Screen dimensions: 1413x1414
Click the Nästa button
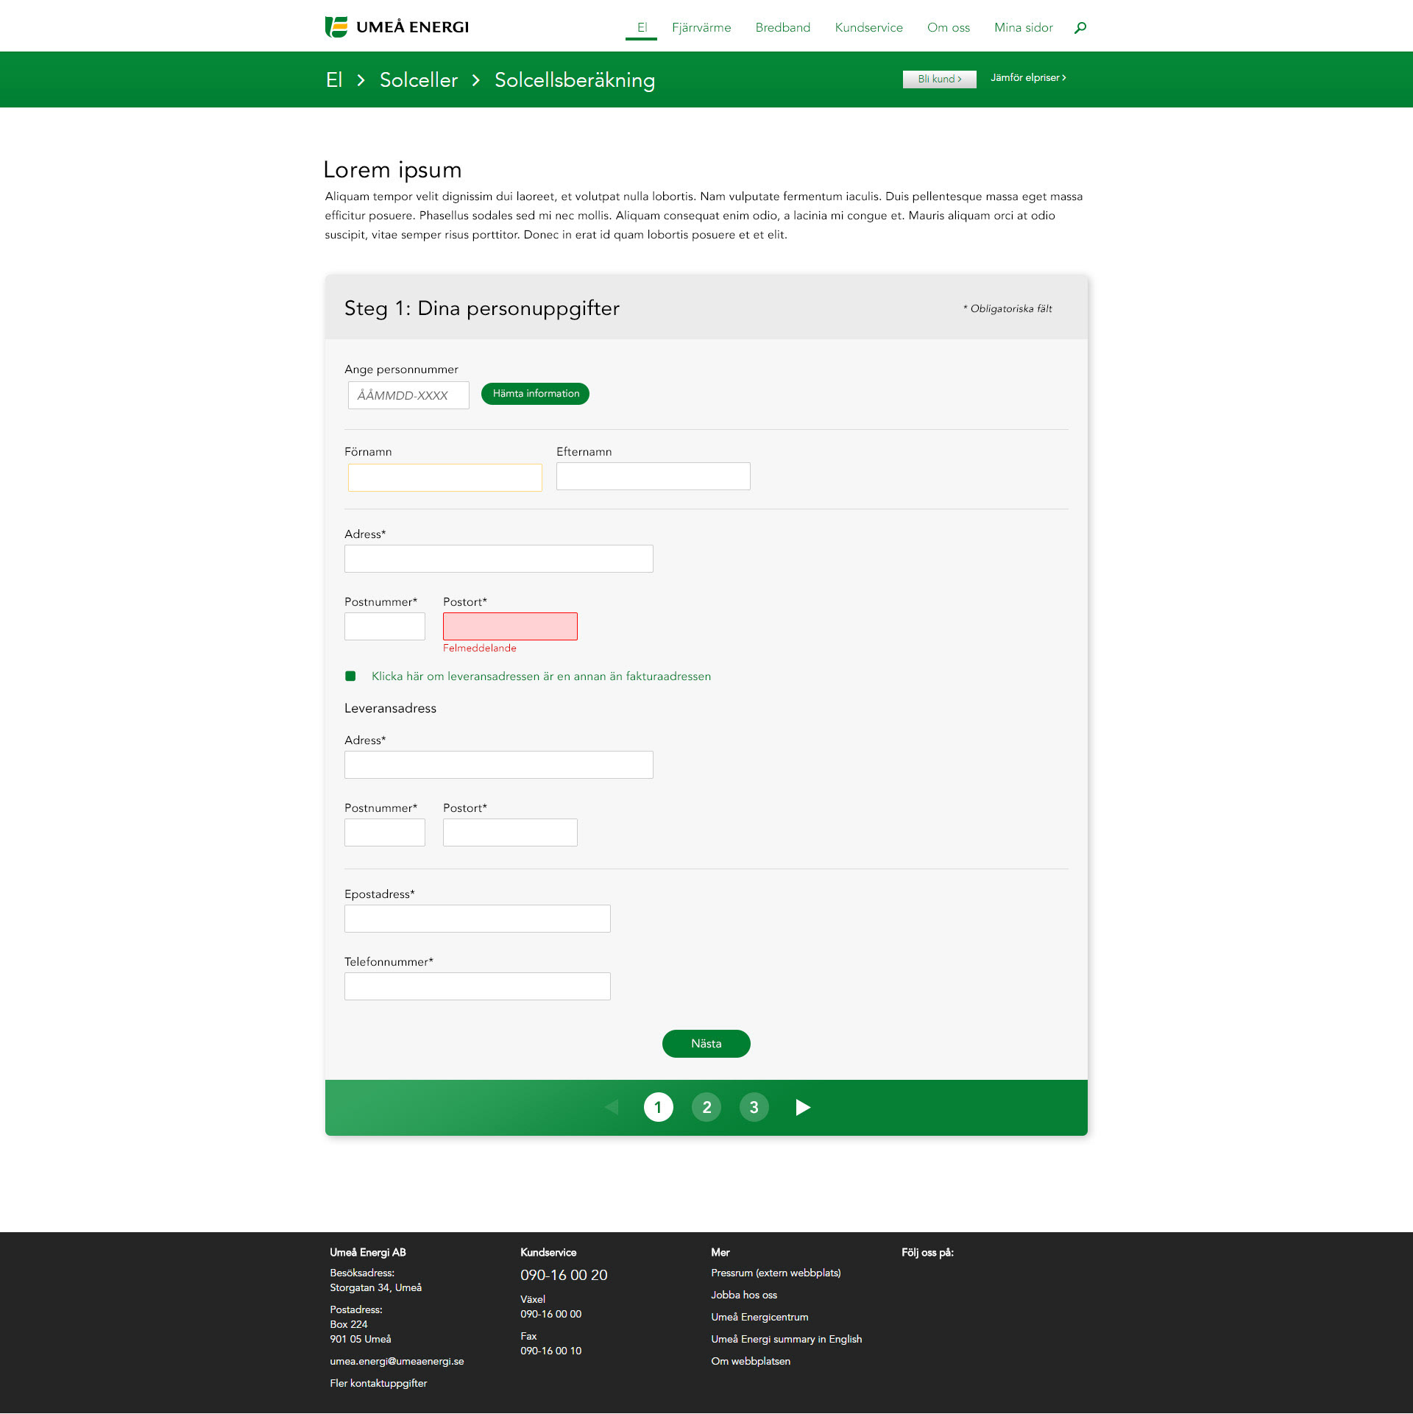pyautogui.click(x=706, y=1044)
